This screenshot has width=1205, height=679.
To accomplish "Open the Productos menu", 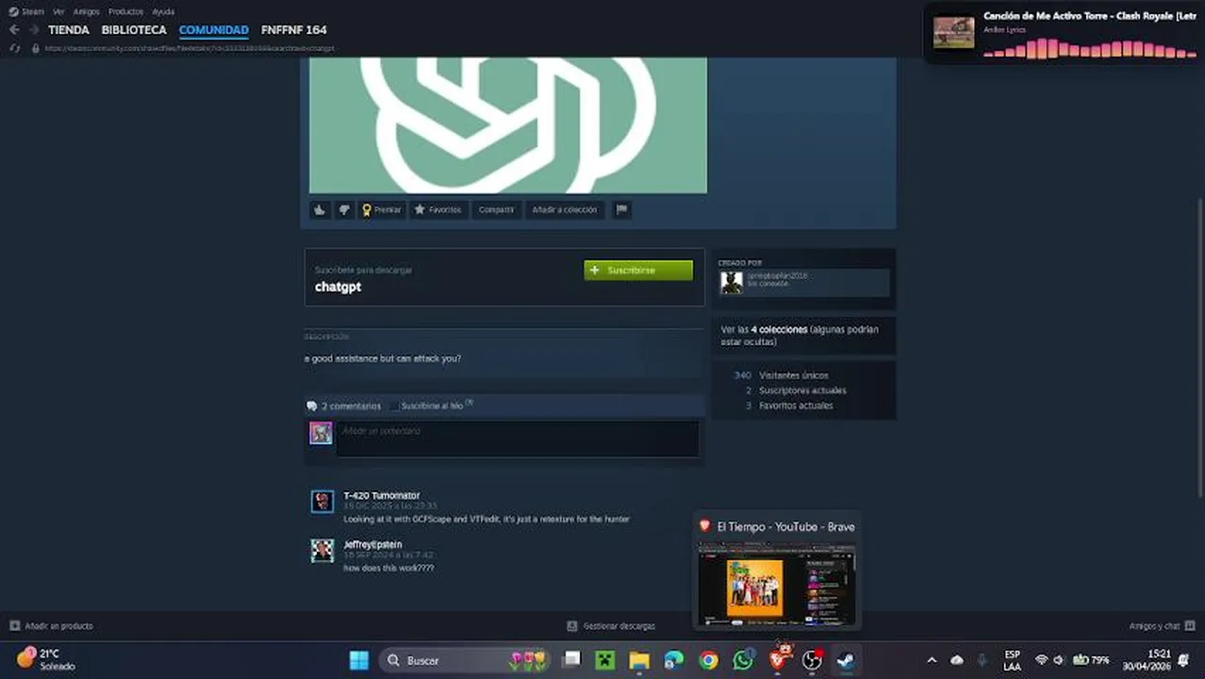I will coord(125,11).
